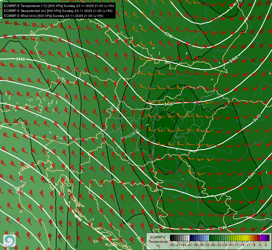
Task: Click the -44 value in the temperature legend
Action: (184, 245)
